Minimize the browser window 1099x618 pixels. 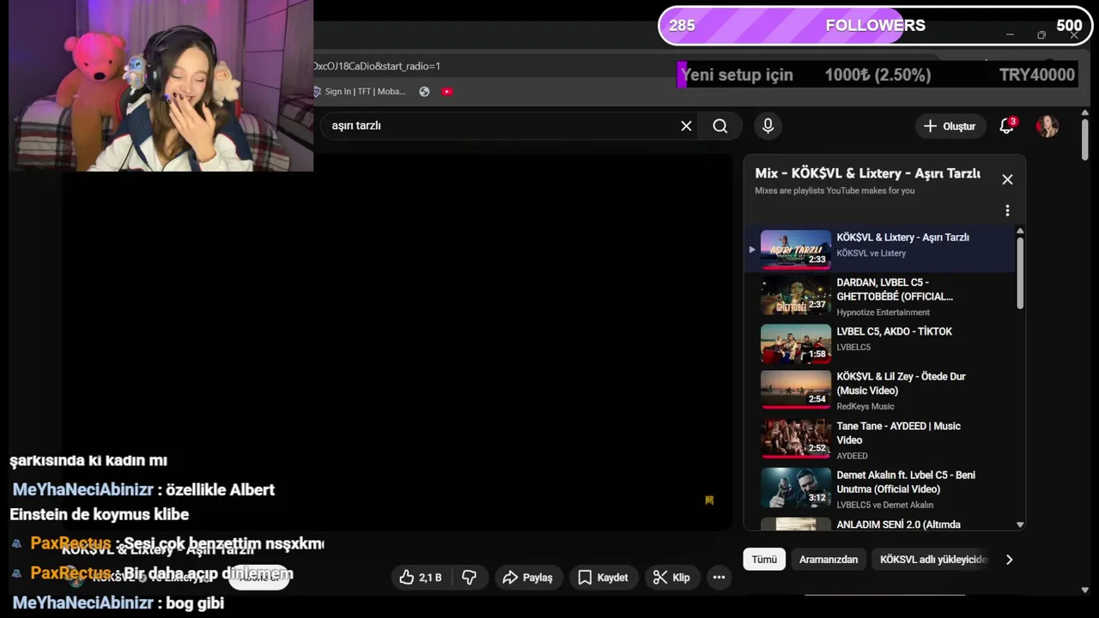[1010, 35]
